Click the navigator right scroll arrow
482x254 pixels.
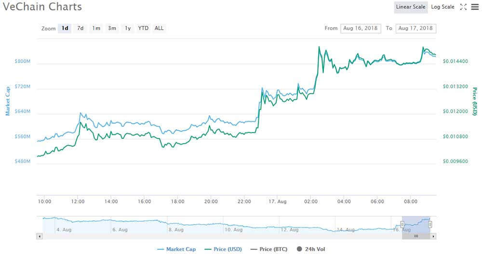pyautogui.click(x=433, y=236)
